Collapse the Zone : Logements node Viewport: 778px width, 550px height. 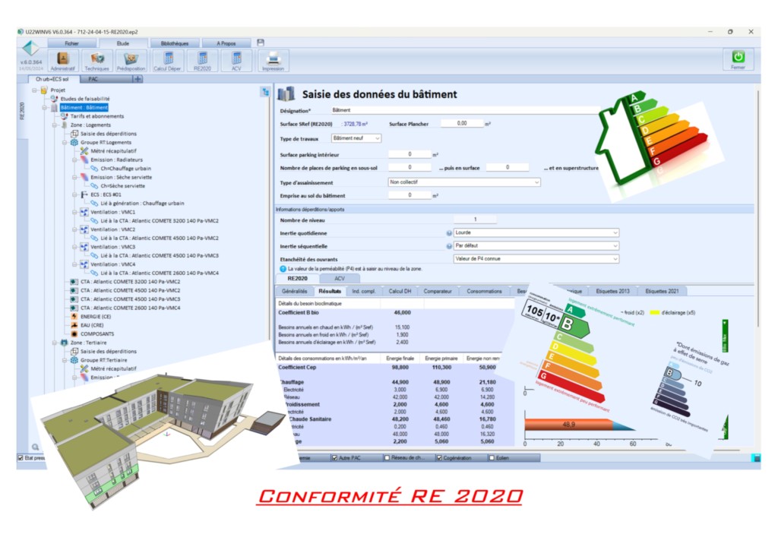tap(55, 125)
